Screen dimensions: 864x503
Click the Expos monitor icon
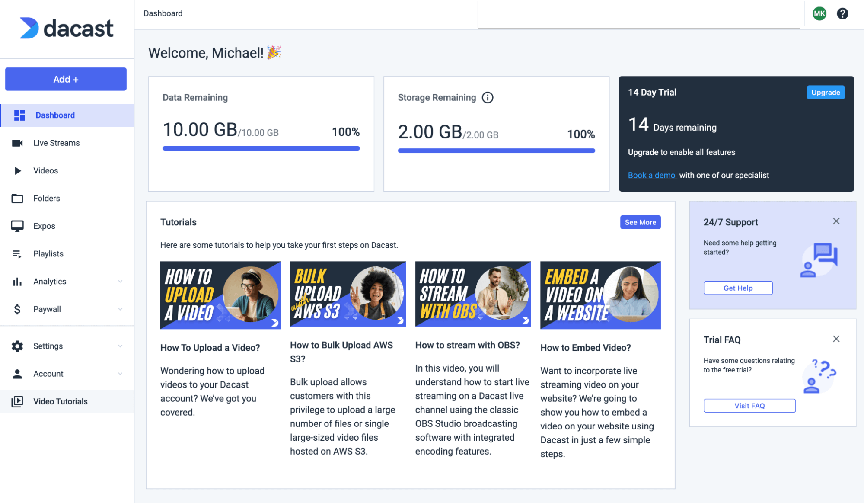click(x=17, y=226)
